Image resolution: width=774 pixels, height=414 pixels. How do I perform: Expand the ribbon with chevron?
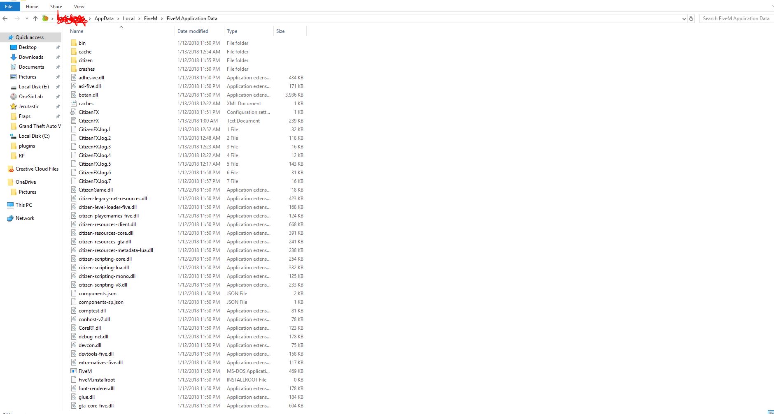click(772, 7)
